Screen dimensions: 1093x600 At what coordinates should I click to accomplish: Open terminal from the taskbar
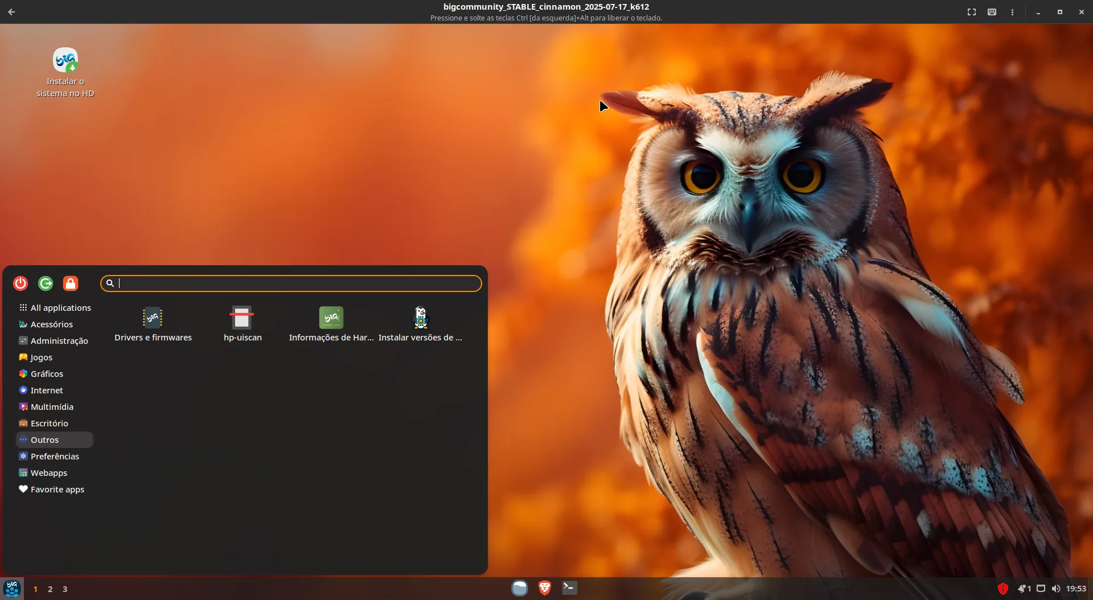tap(569, 587)
